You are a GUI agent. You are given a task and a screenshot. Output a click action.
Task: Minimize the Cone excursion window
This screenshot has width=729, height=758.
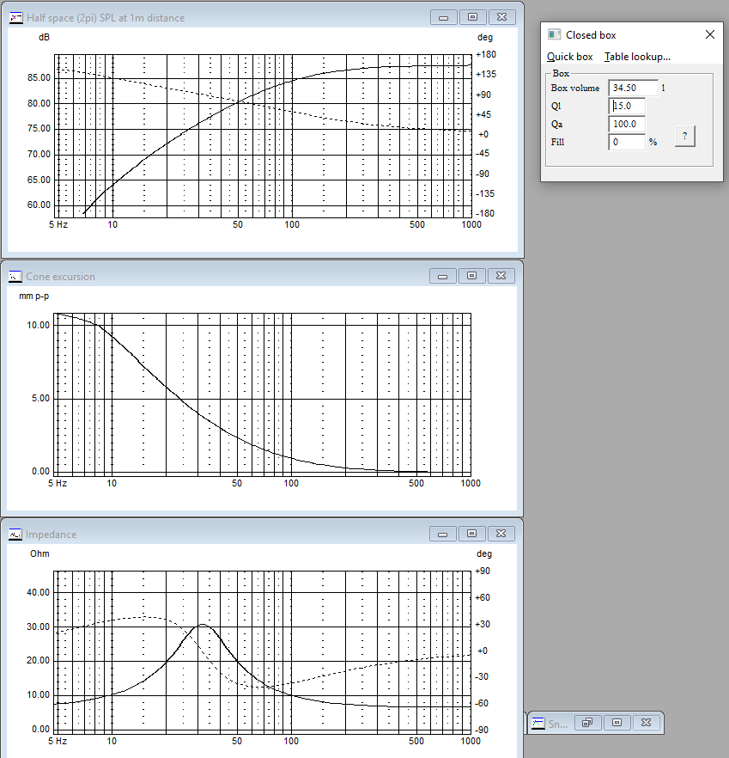(442, 276)
